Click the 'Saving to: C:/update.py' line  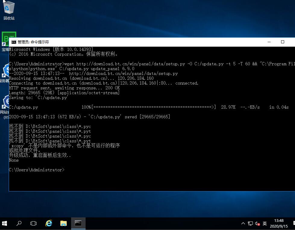click(39, 98)
